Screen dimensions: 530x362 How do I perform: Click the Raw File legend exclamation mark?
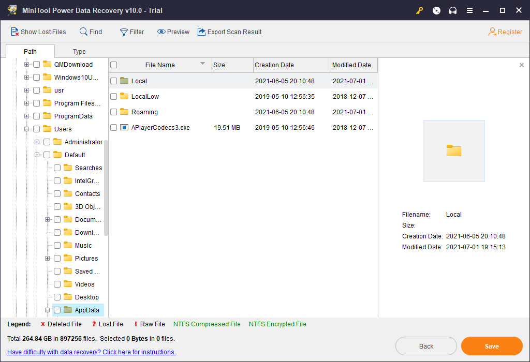coord(136,324)
